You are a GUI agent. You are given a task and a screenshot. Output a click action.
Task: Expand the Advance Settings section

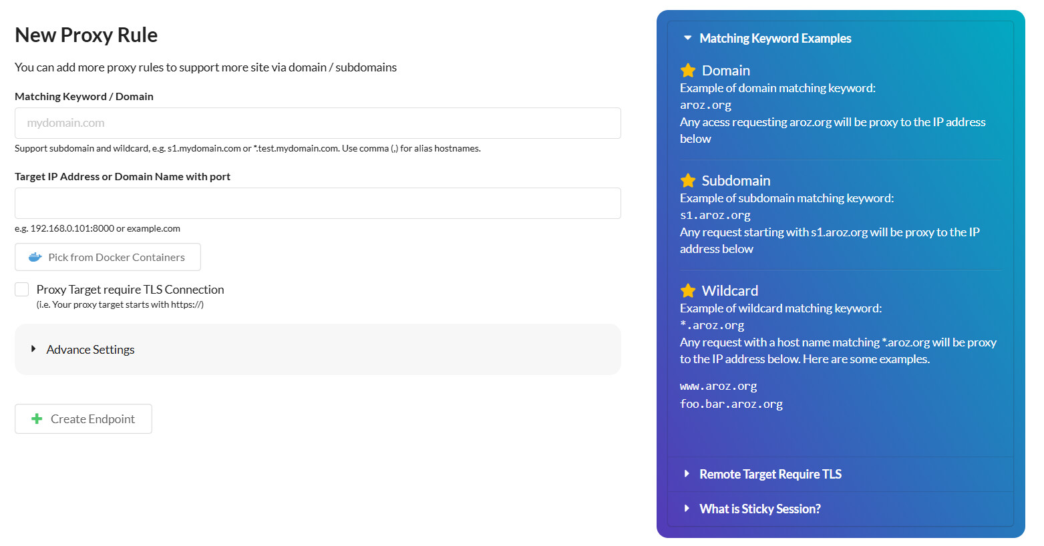(x=90, y=349)
